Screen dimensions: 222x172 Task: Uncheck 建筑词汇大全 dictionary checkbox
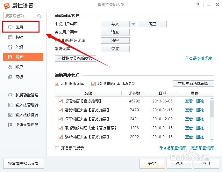(x=61, y=110)
